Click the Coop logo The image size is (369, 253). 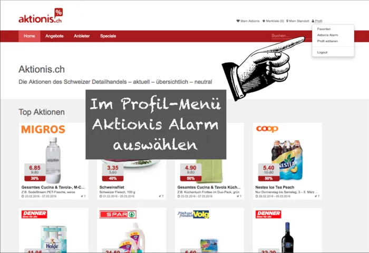(x=267, y=129)
